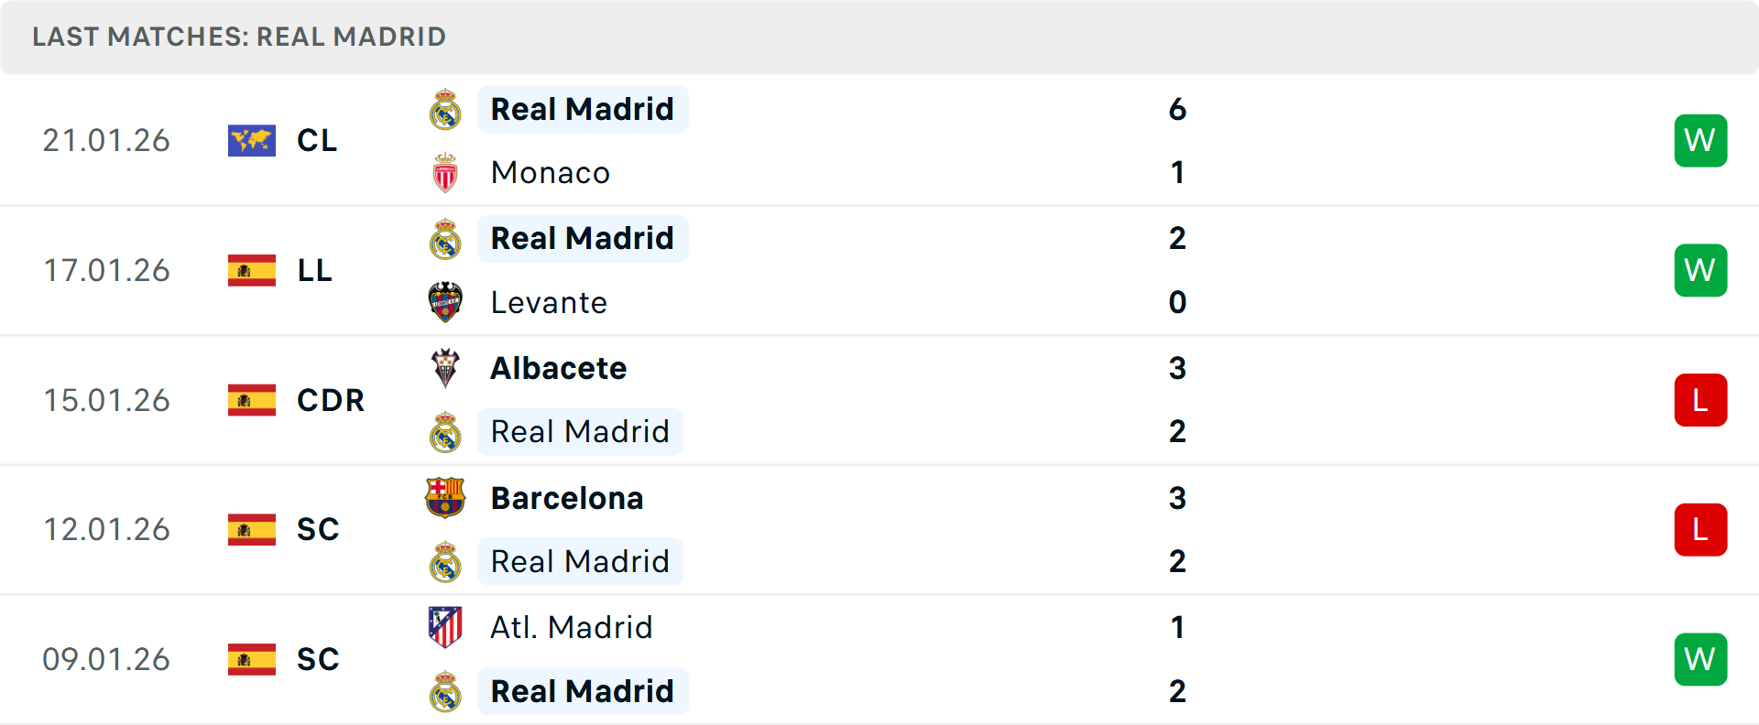Click the Spain flag beside LL

(x=252, y=271)
